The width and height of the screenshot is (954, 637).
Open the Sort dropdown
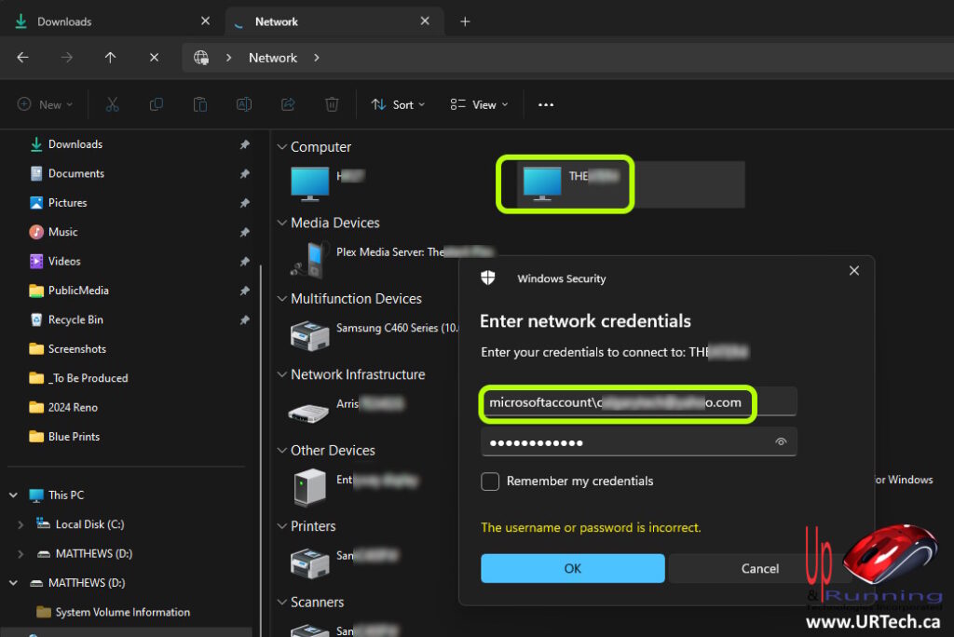pos(398,105)
